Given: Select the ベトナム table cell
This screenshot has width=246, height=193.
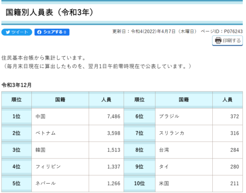Looking at the screenshot, I should point(60,133).
